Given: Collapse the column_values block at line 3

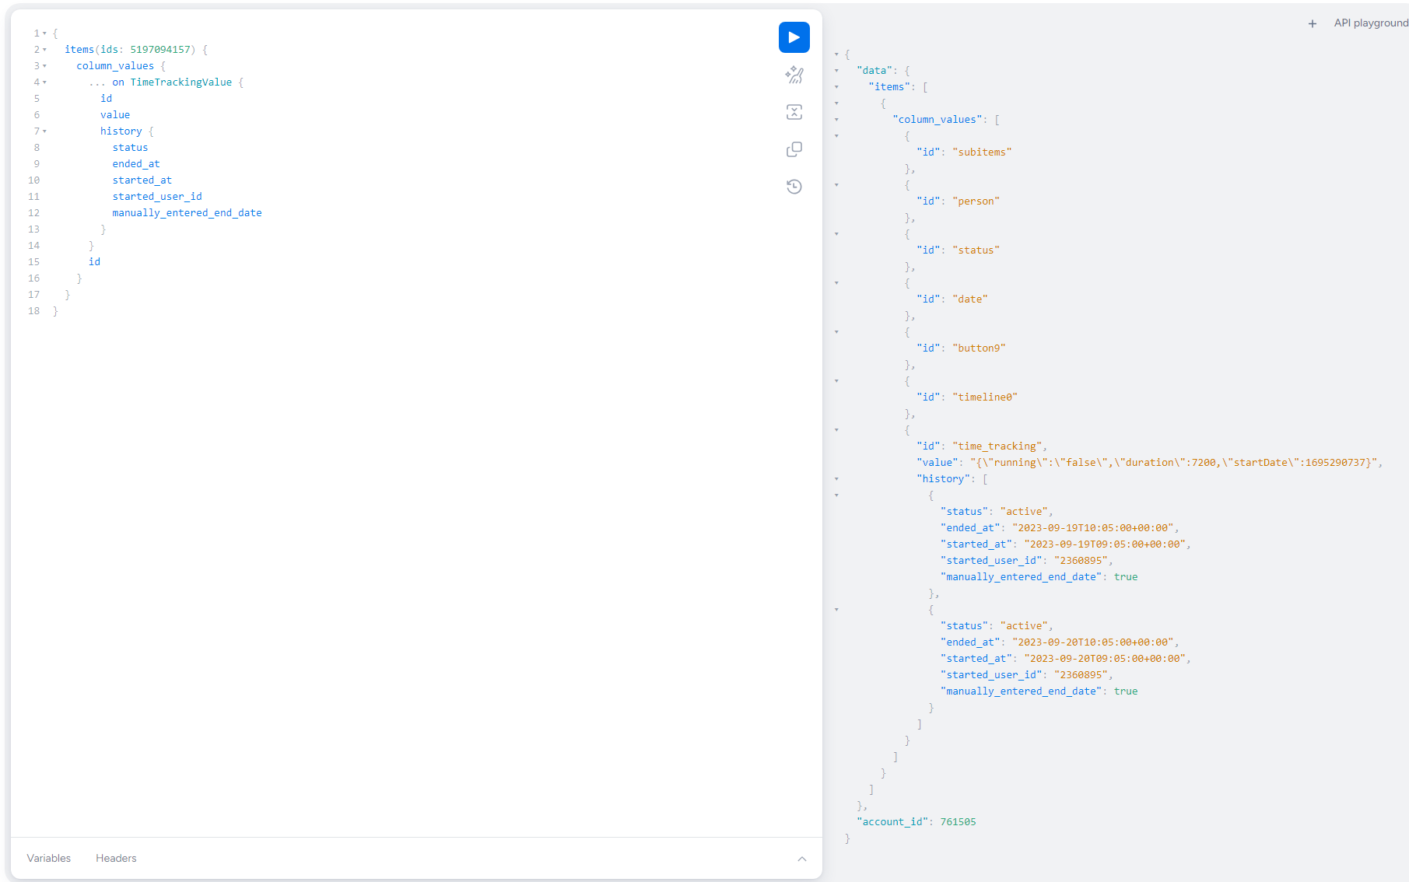Looking at the screenshot, I should point(44,65).
